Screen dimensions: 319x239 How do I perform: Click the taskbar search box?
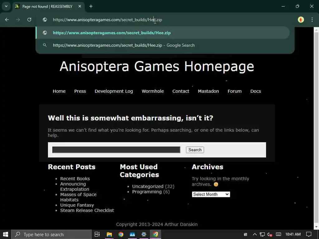tap(51, 234)
